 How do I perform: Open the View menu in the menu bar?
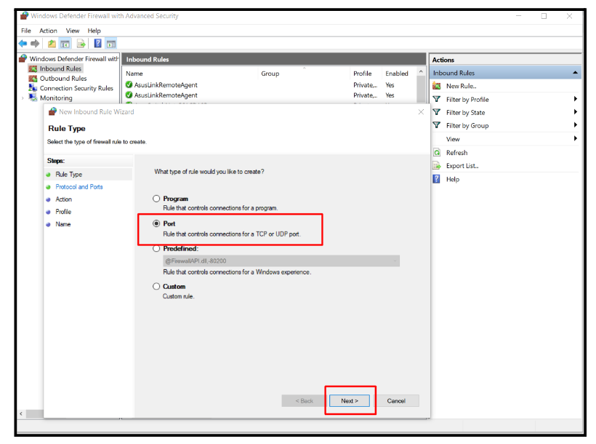[73, 31]
